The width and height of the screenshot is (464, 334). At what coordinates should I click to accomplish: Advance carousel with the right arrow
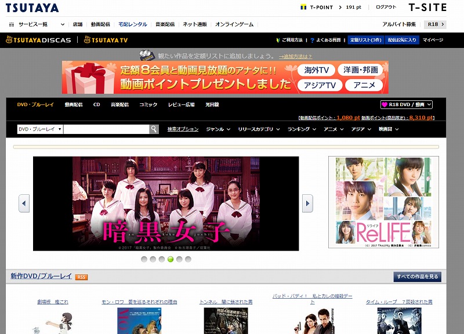tap(307, 204)
